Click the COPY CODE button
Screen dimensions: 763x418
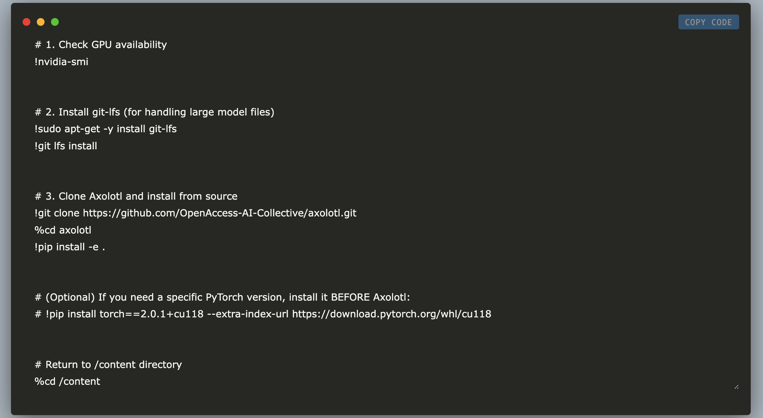pos(708,22)
